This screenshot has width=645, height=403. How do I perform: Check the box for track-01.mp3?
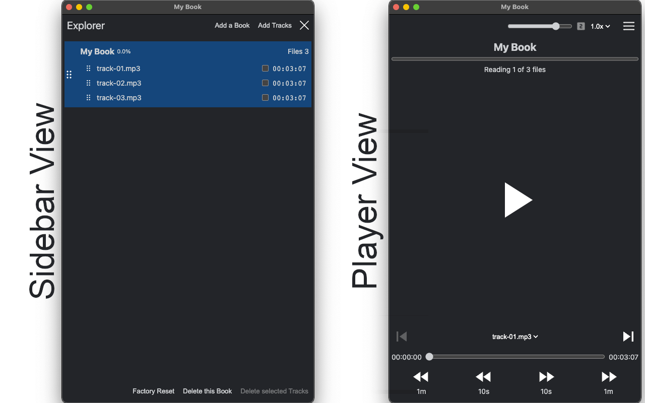[265, 69]
